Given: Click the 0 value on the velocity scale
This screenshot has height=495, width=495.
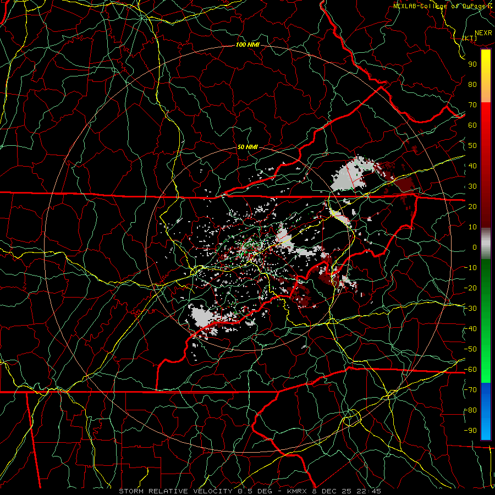Looking at the screenshot, I should click(475, 247).
